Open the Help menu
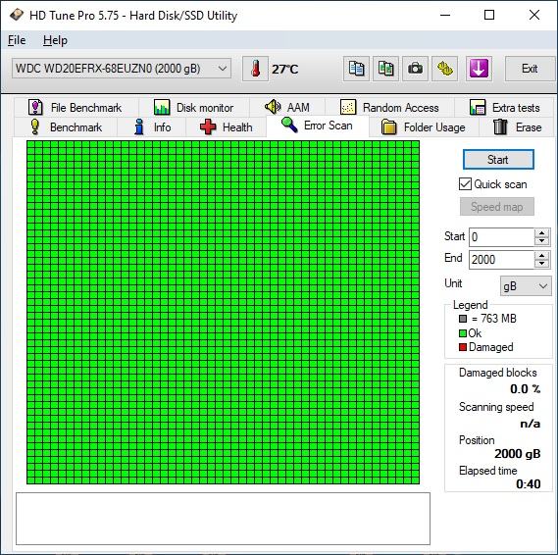Image resolution: width=558 pixels, height=555 pixels. pyautogui.click(x=55, y=40)
